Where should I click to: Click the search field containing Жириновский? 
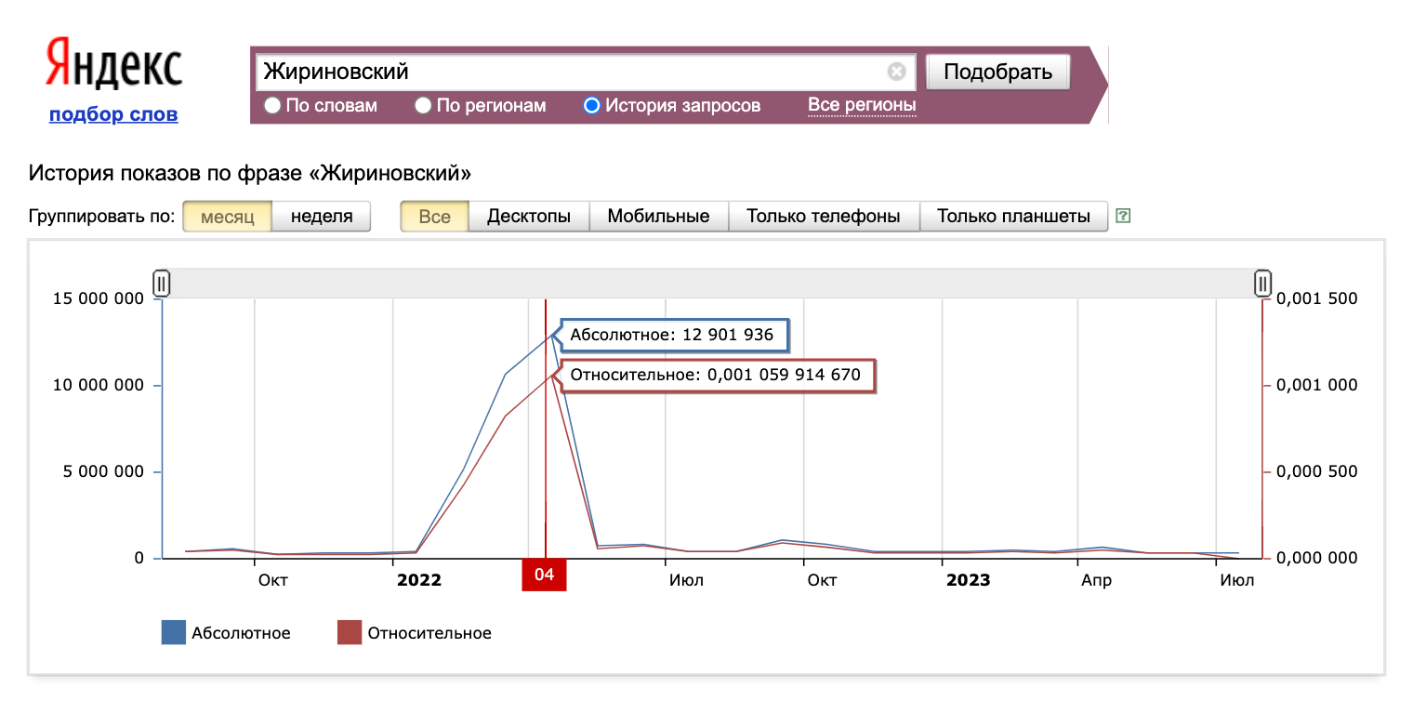pos(585,72)
